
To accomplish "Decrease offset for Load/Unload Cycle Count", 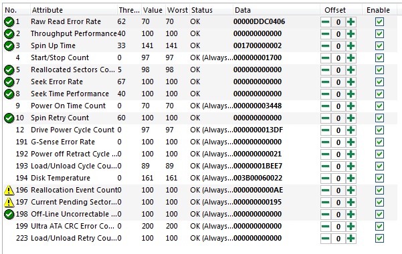I will [326, 166].
